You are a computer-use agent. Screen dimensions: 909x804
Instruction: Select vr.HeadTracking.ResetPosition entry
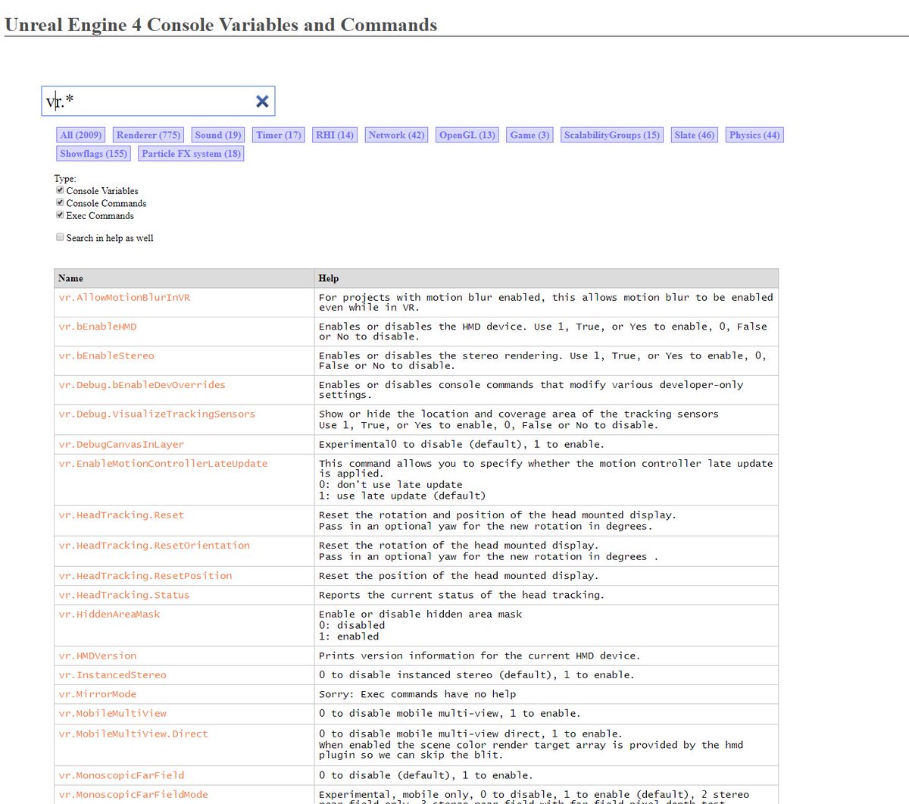[x=145, y=575]
